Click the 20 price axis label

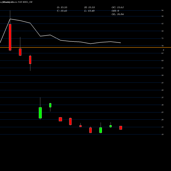pos(162,120)
